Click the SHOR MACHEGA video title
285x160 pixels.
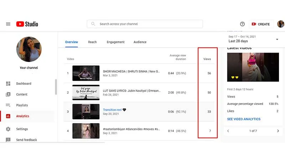(x=131, y=71)
